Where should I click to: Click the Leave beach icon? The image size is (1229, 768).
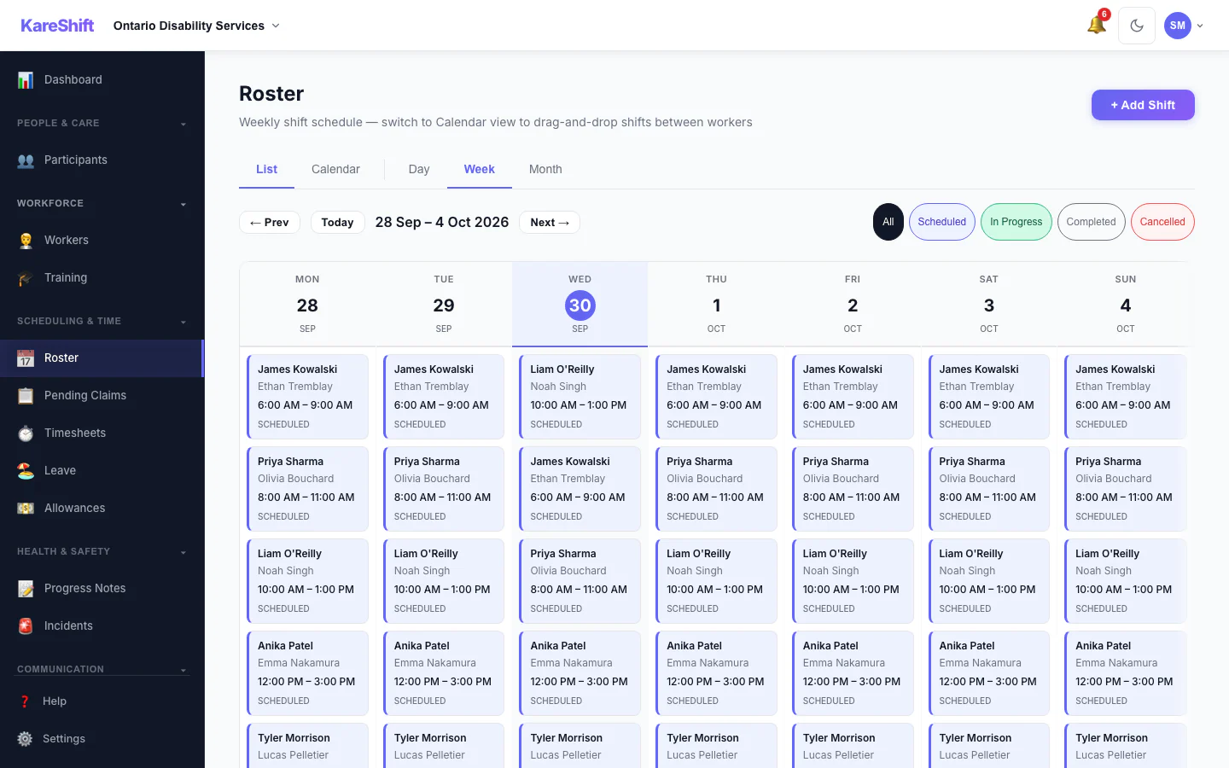click(26, 471)
